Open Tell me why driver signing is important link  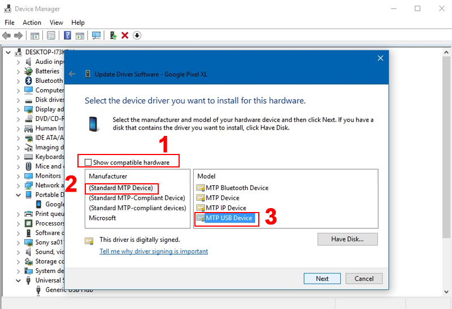[154, 251]
